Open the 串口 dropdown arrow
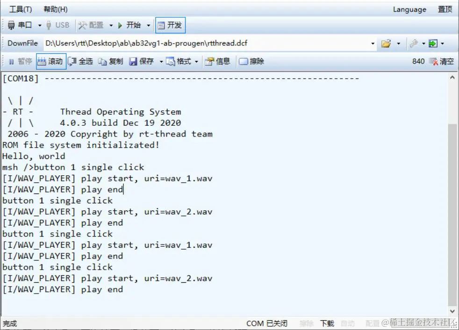This screenshot has height=330, width=459. coord(40,26)
